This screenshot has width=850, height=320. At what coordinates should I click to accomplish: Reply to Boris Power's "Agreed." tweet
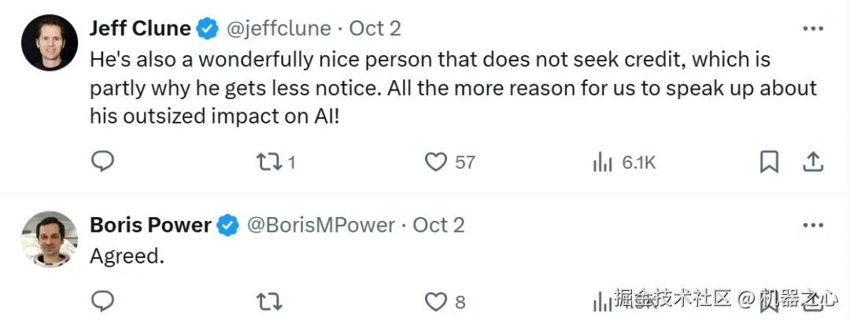coord(103,301)
